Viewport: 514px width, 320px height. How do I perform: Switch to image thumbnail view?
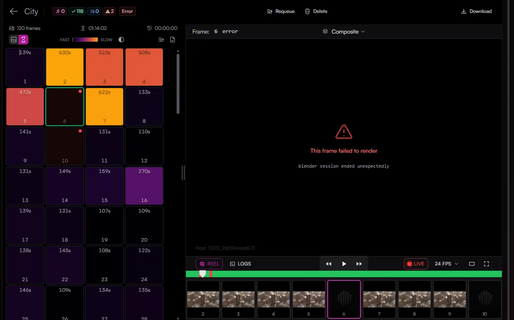[x=14, y=40]
